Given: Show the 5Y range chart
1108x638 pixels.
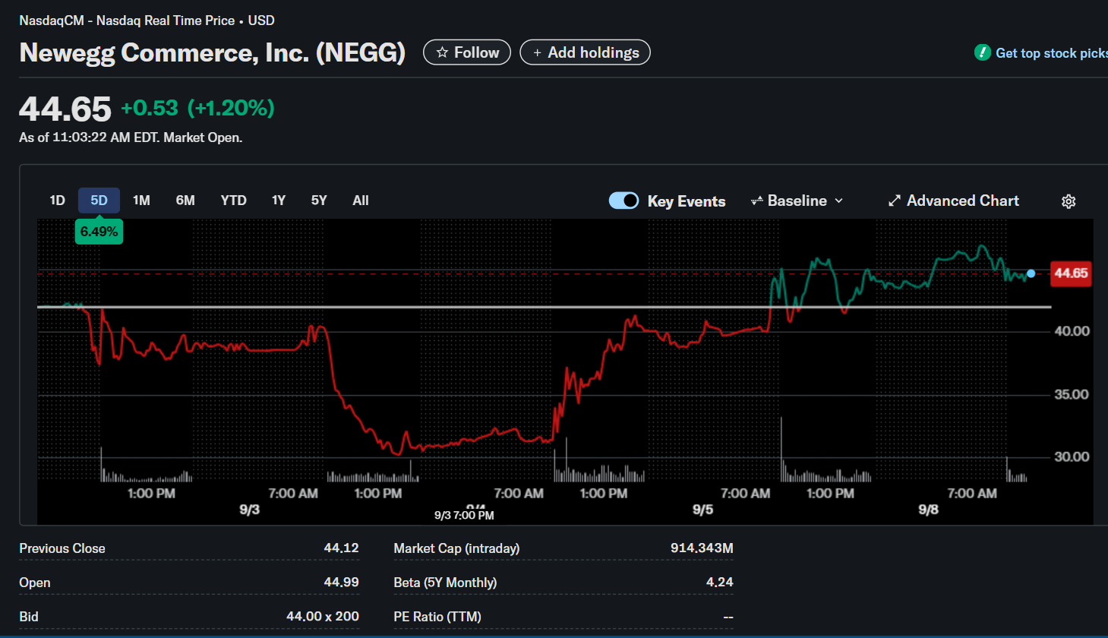Looking at the screenshot, I should pyautogui.click(x=319, y=201).
